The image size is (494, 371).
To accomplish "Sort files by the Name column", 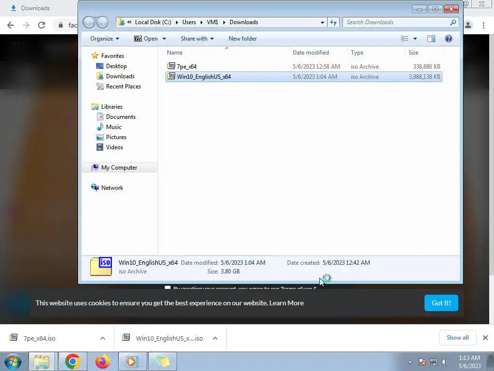I will (175, 53).
